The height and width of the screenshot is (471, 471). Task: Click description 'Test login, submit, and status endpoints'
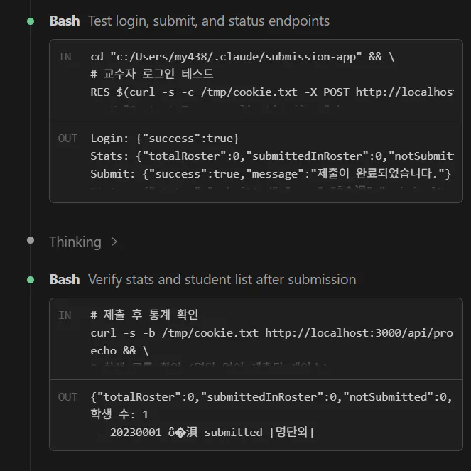209,21
